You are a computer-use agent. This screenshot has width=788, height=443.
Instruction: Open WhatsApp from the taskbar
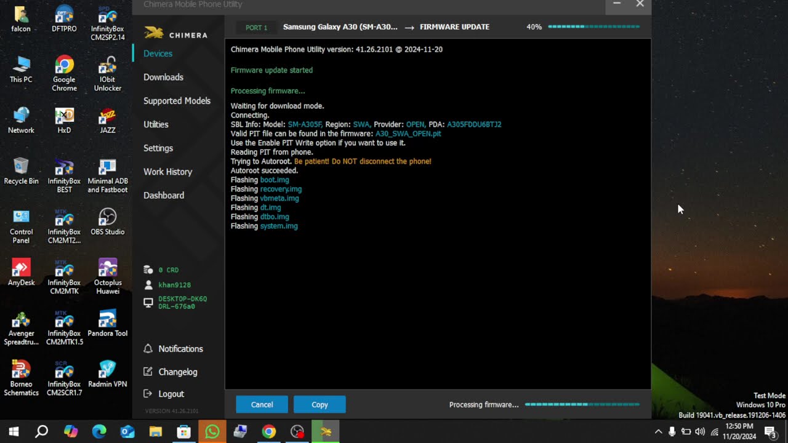pos(212,431)
